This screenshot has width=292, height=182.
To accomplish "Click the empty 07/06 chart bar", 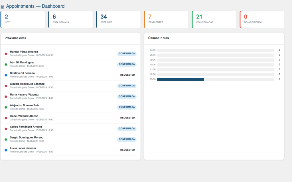I will point(216,50).
